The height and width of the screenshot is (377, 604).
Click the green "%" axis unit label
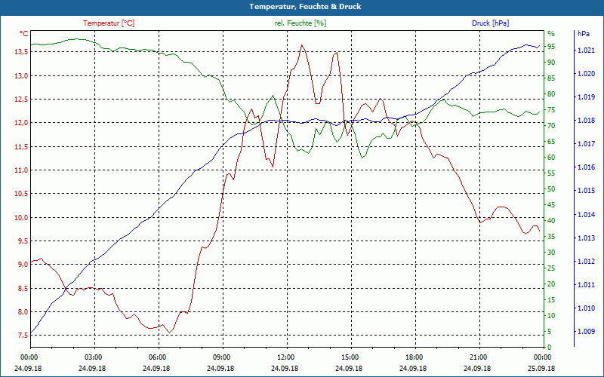point(551,34)
